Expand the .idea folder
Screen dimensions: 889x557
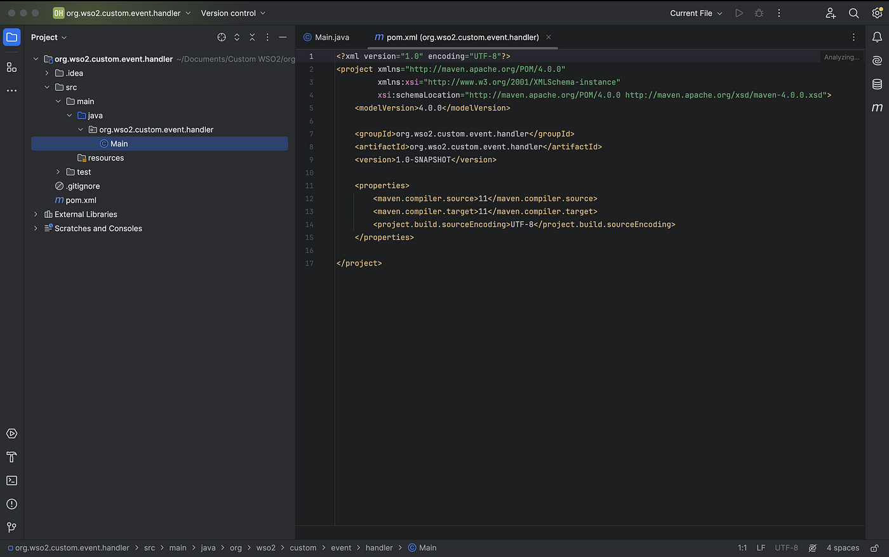pyautogui.click(x=47, y=73)
